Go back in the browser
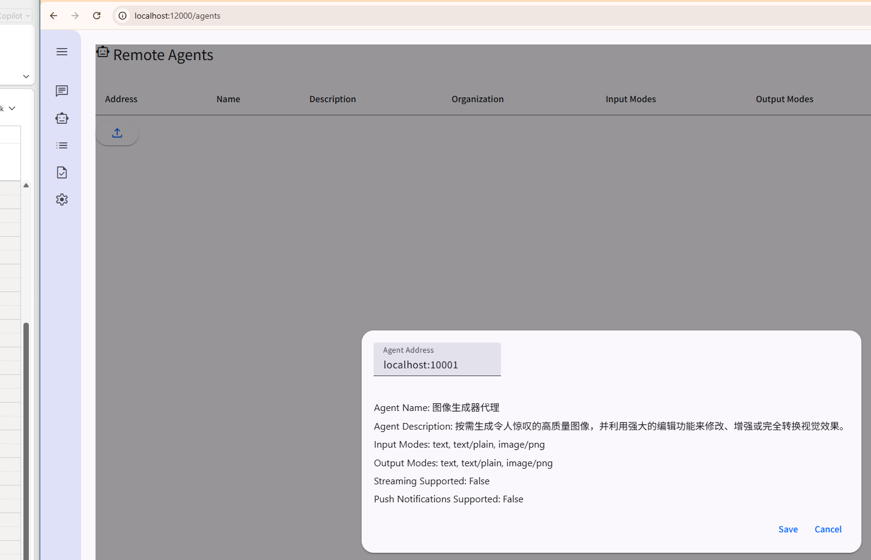 (53, 16)
